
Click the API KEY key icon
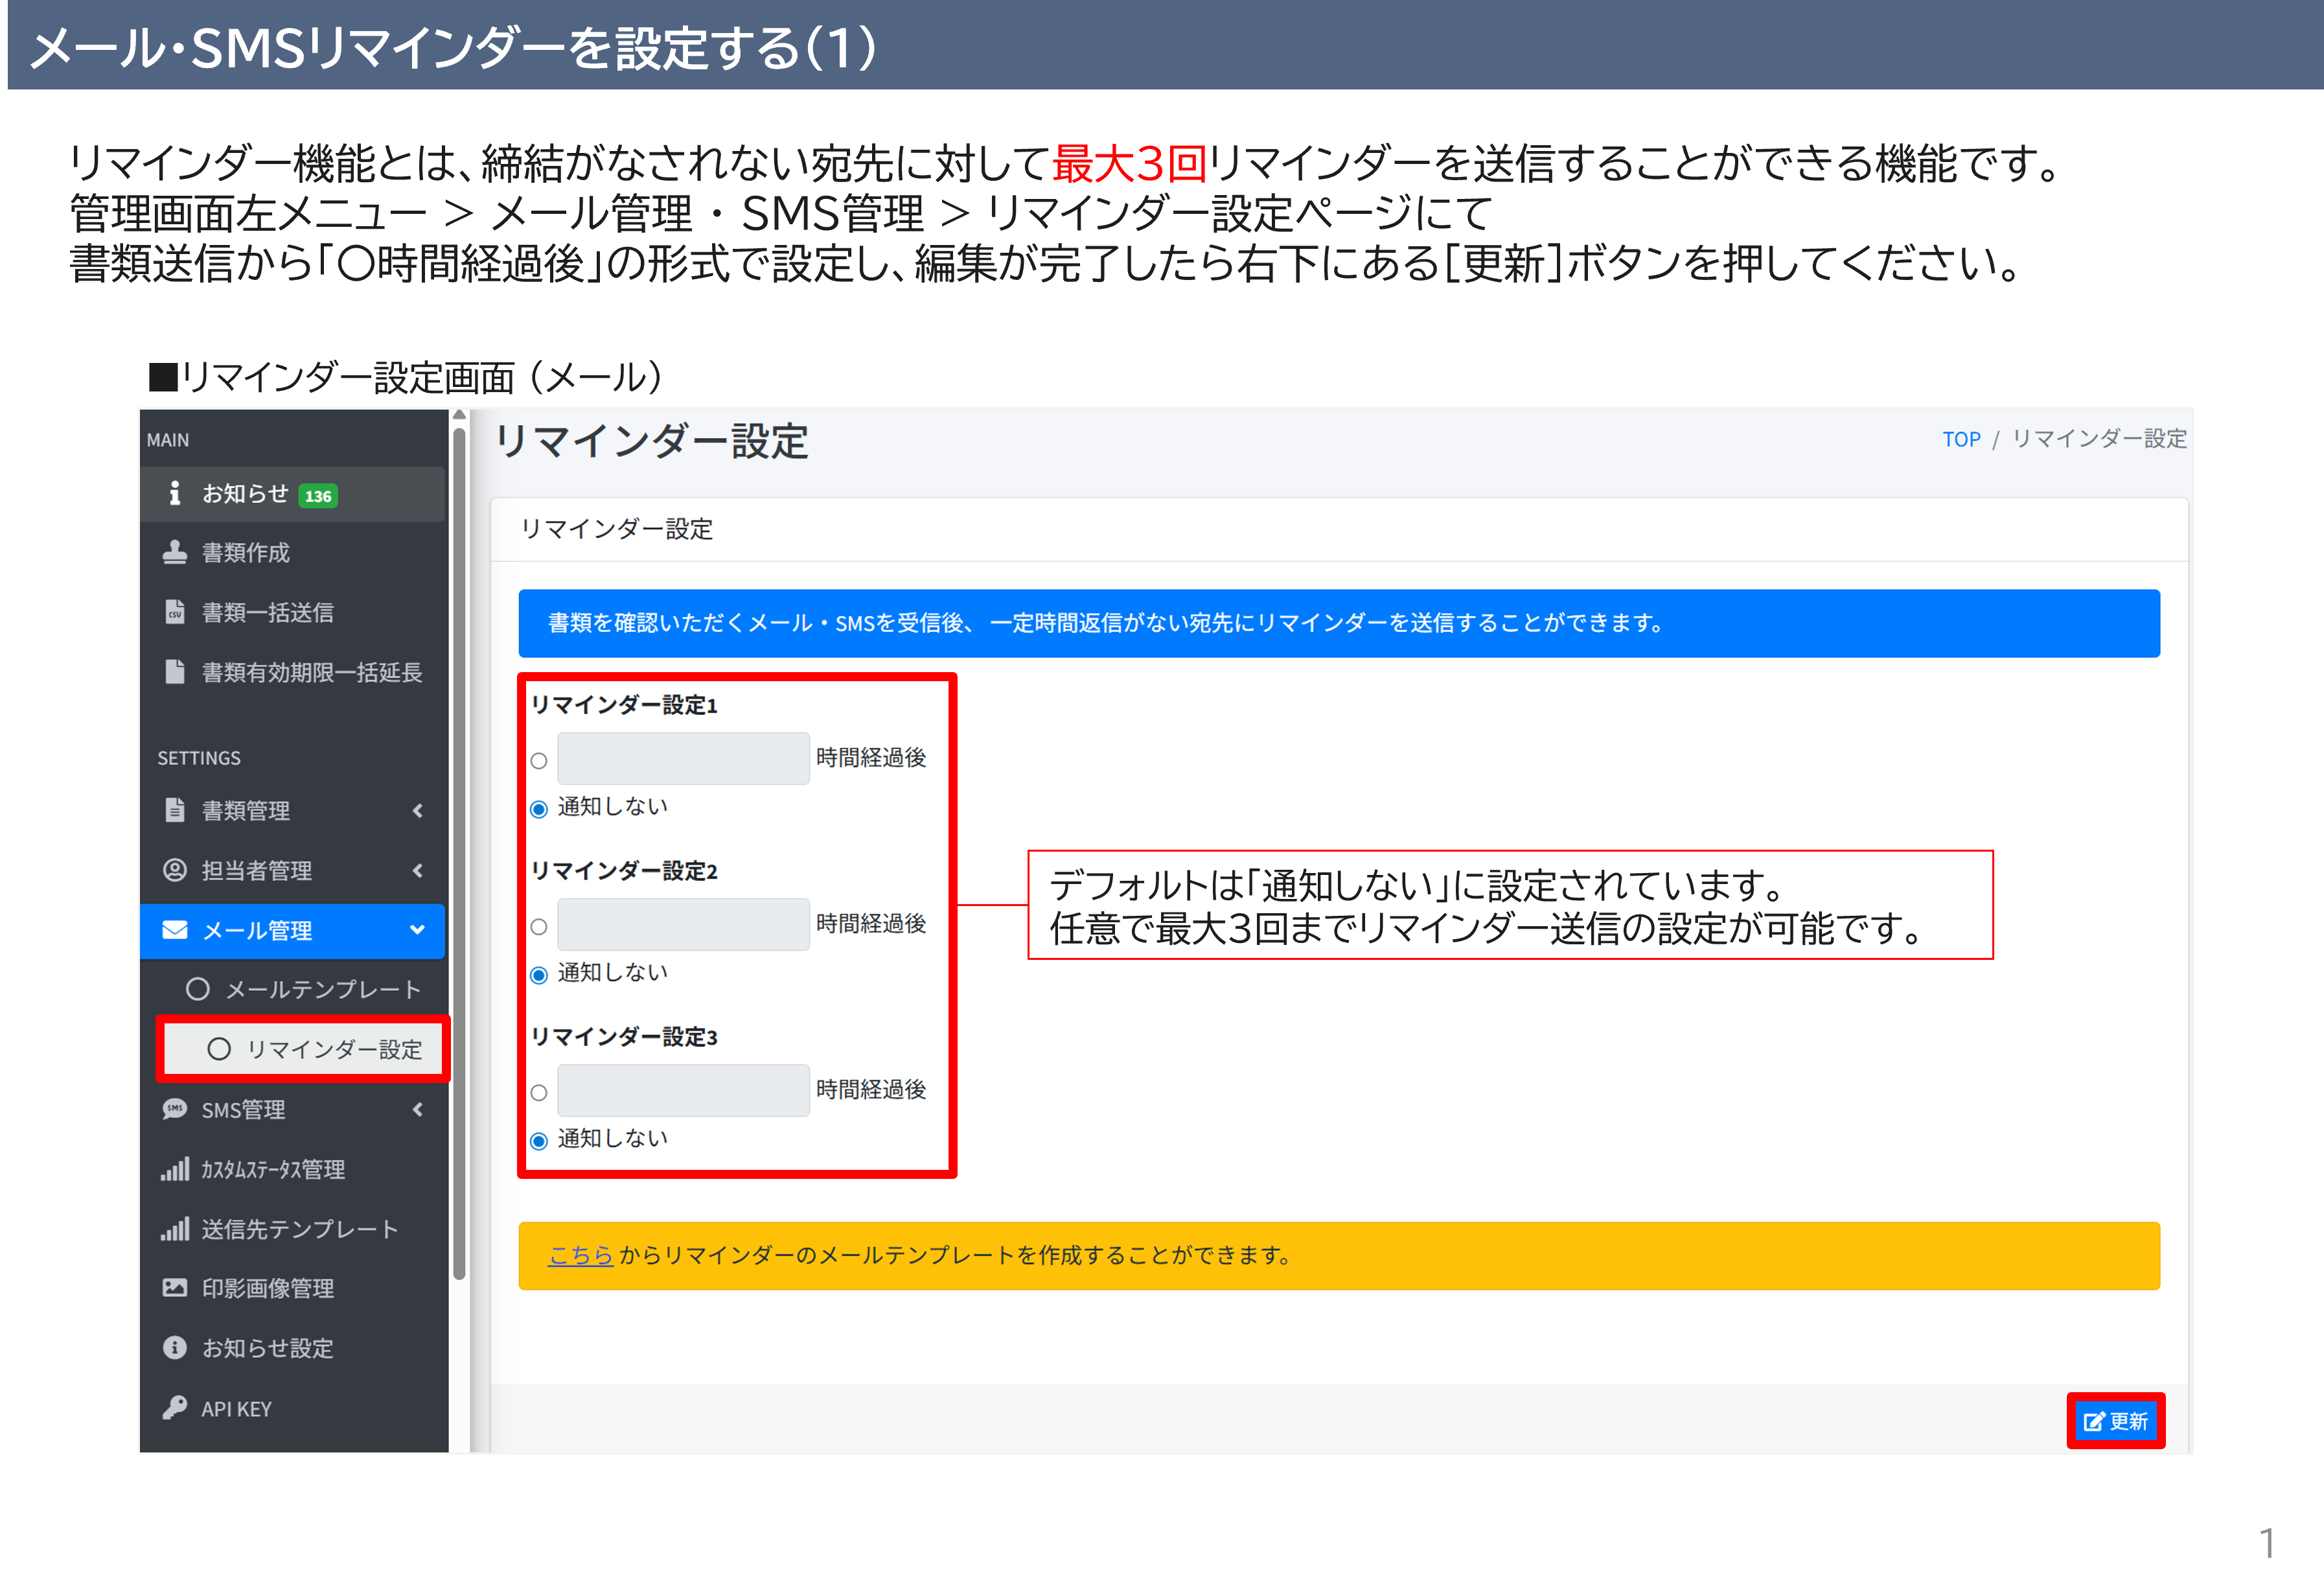point(175,1408)
